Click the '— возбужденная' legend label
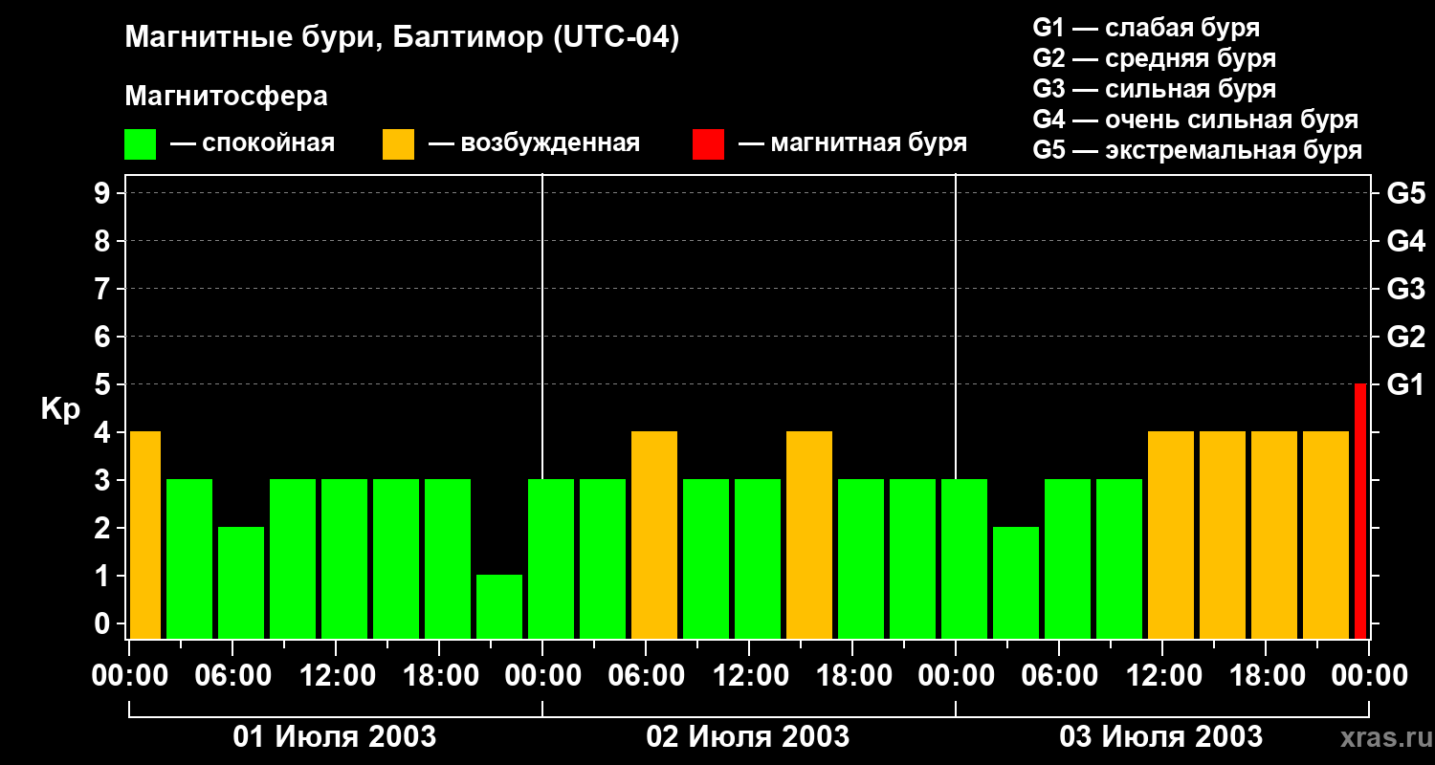Image resolution: width=1435 pixels, height=765 pixels. (534, 143)
